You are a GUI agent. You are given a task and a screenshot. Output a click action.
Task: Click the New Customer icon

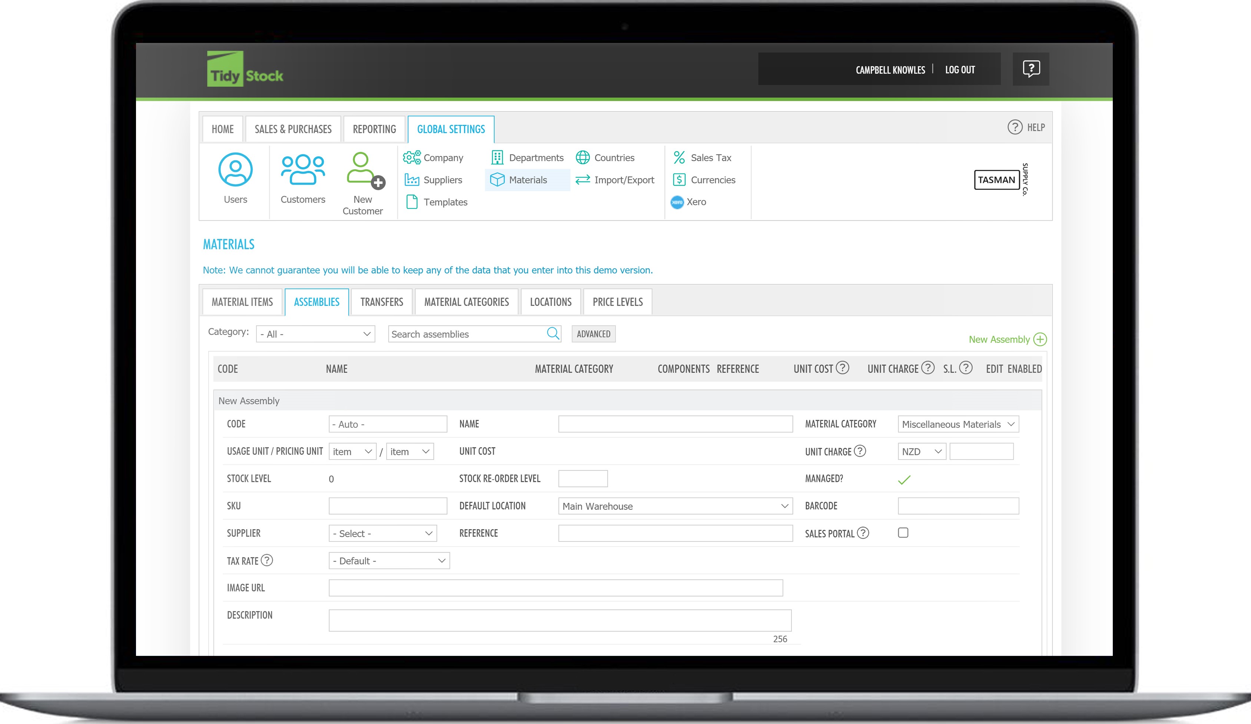click(362, 170)
